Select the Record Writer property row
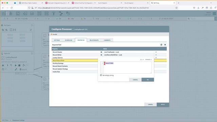 click(x=109, y=55)
